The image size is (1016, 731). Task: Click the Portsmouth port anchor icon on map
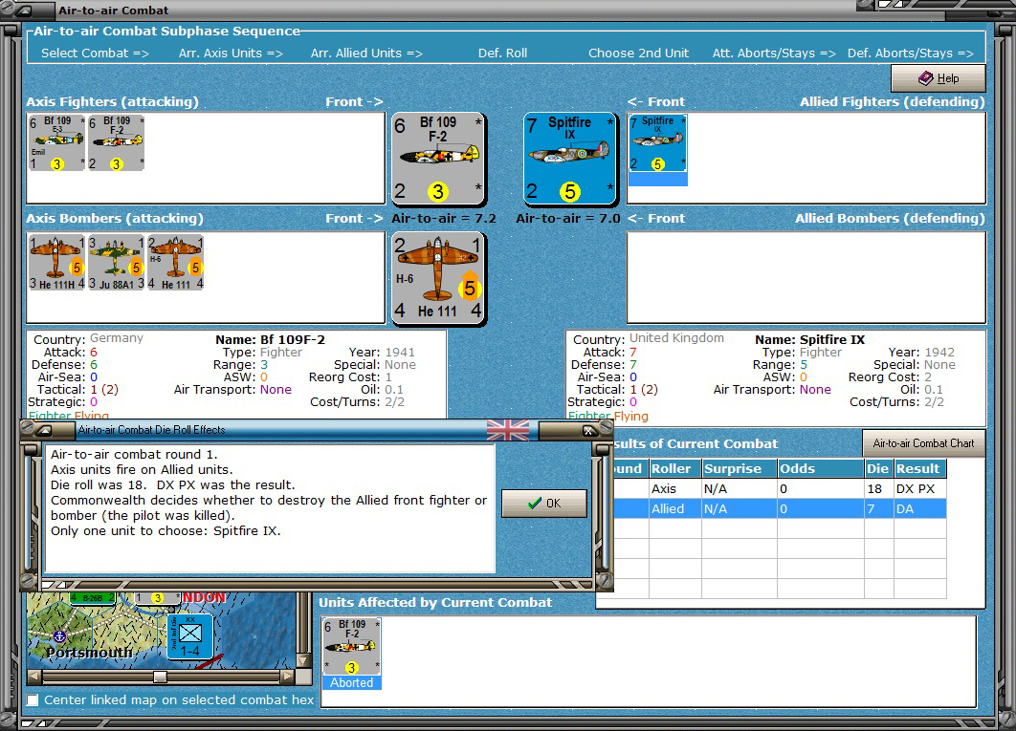click(x=59, y=635)
